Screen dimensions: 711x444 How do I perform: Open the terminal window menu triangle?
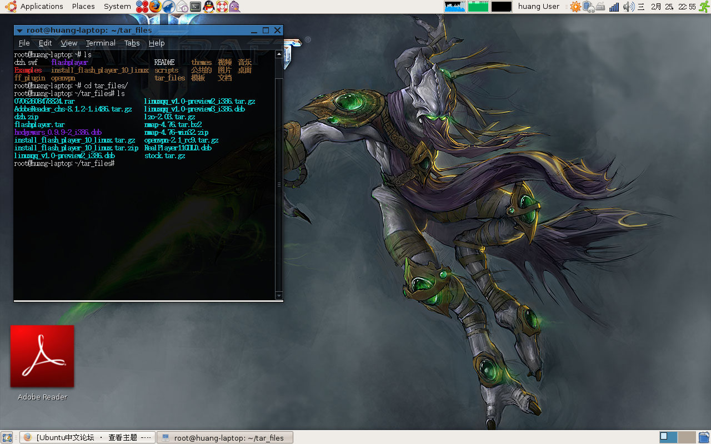tap(20, 31)
